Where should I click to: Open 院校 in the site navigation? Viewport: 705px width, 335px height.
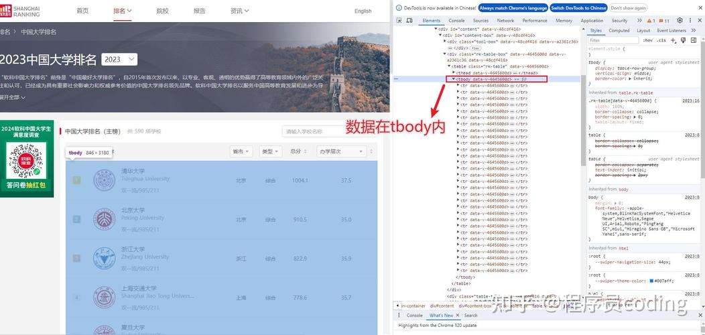pyautogui.click(x=162, y=11)
